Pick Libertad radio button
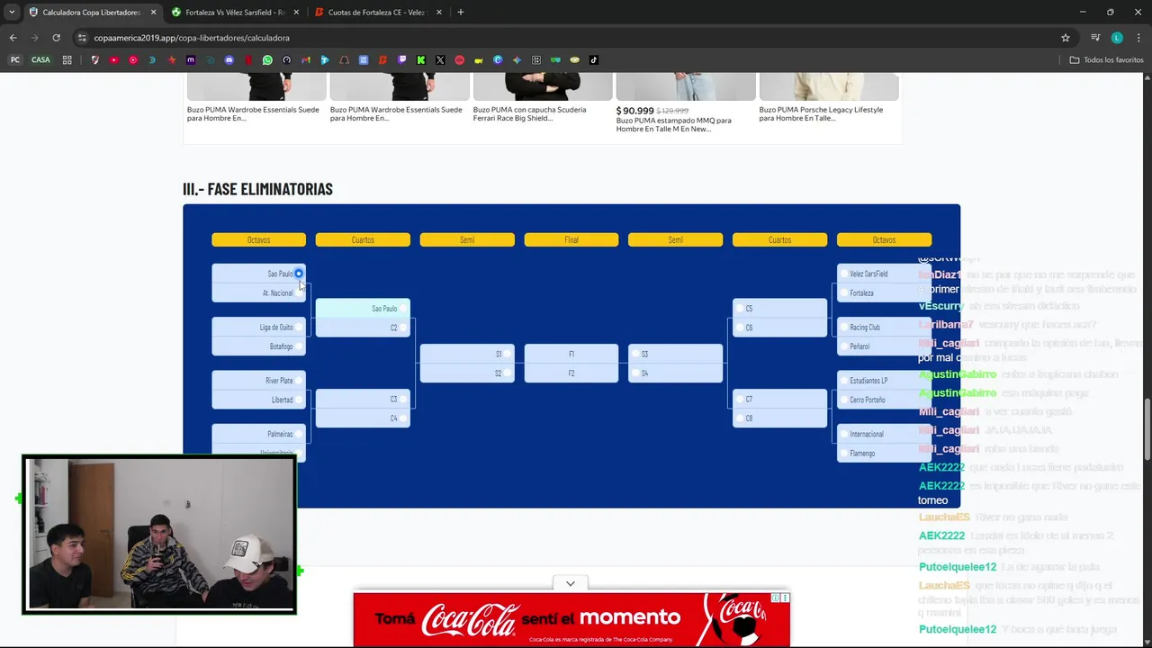Viewport: 1152px width, 648px height. (x=299, y=400)
